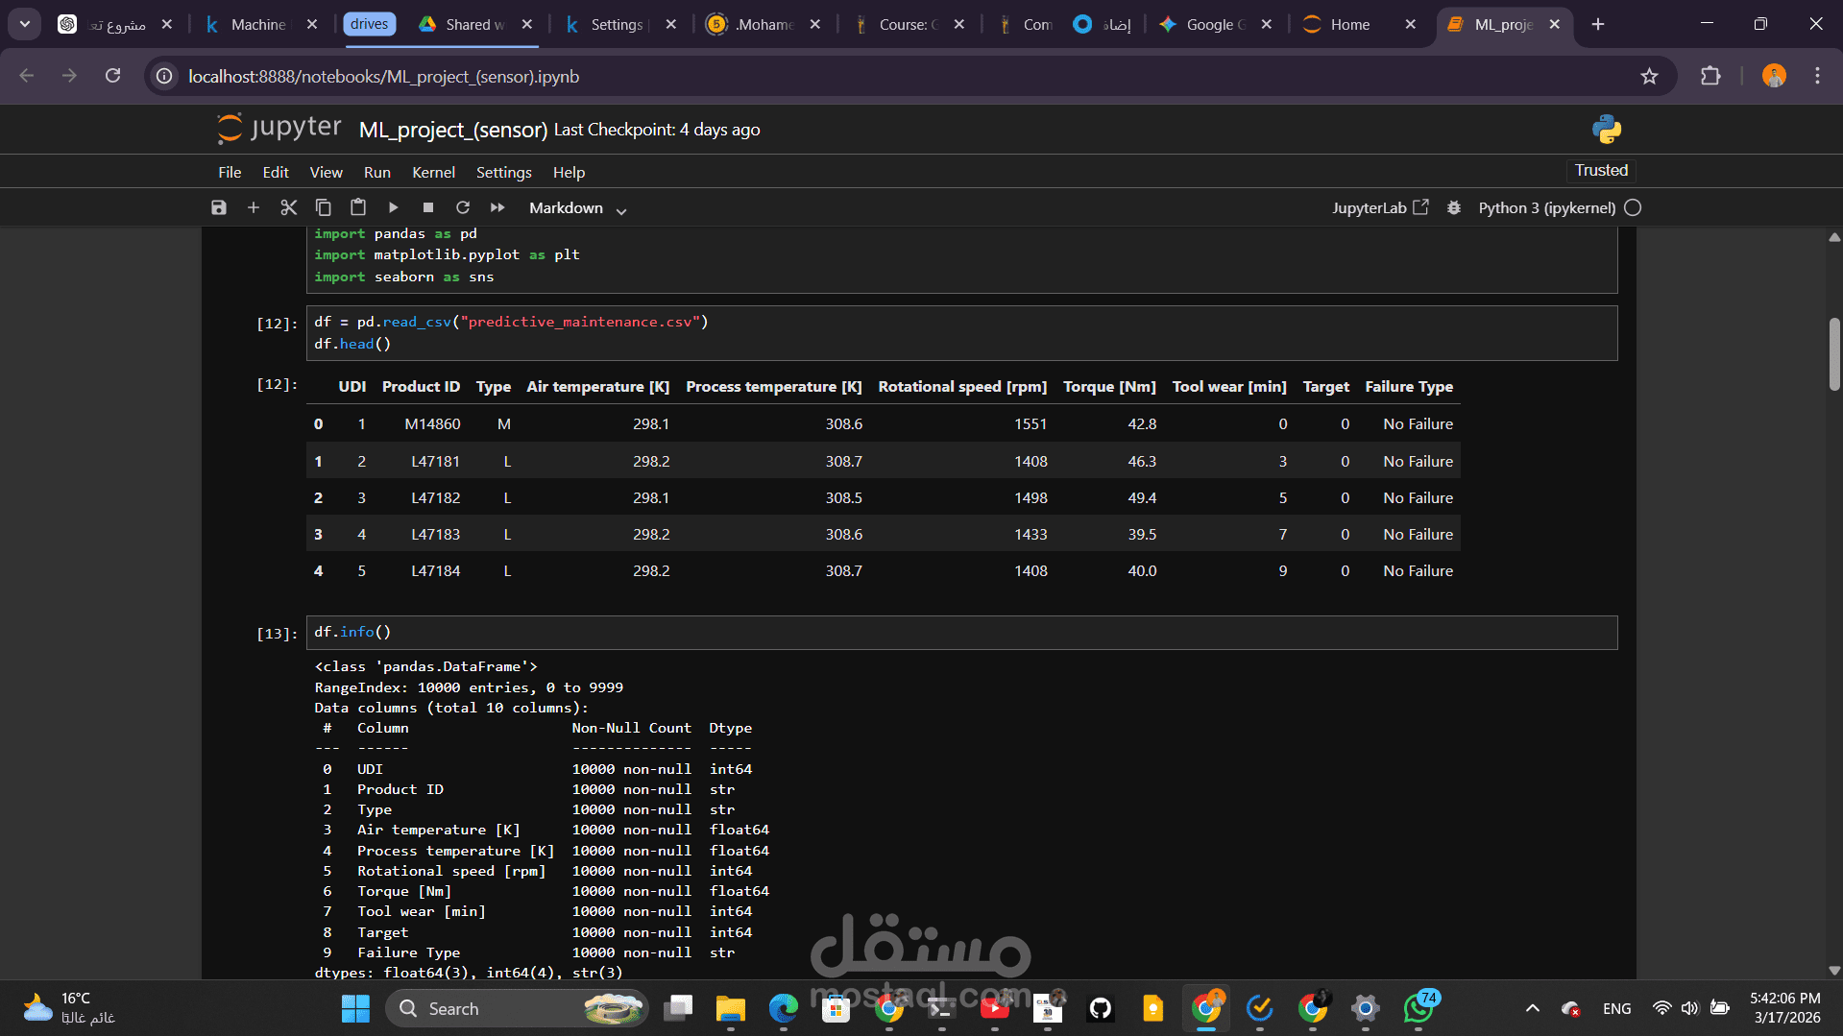
Task: Bookmark this page with star icon
Action: tap(1649, 77)
